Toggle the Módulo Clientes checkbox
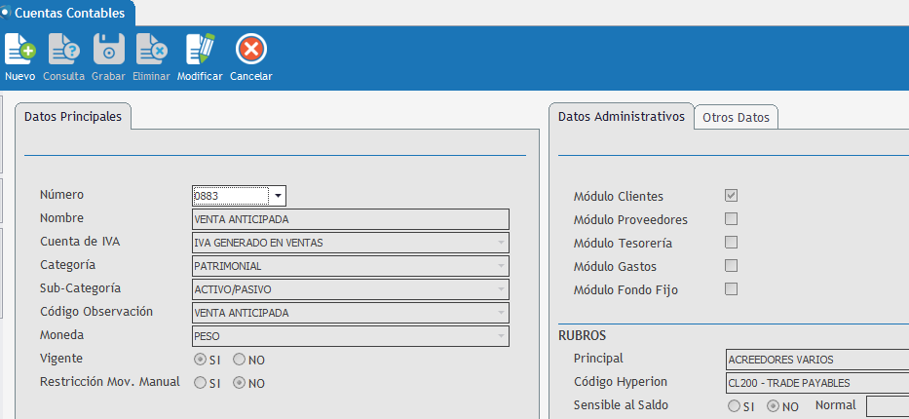This screenshot has height=419, width=909. (731, 196)
